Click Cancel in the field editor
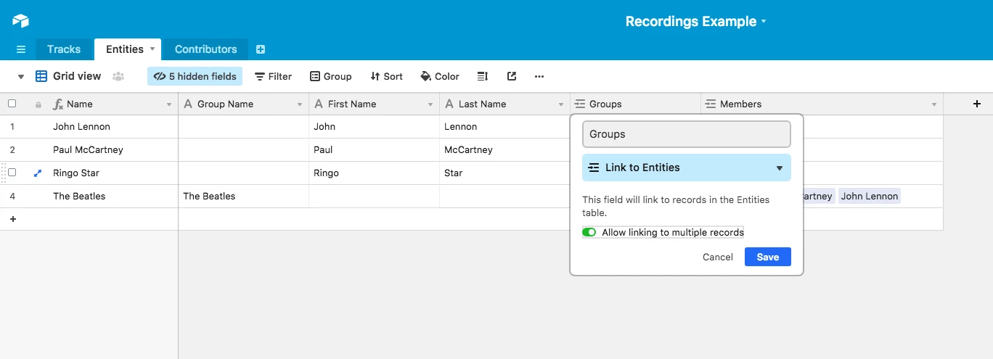 (x=718, y=257)
